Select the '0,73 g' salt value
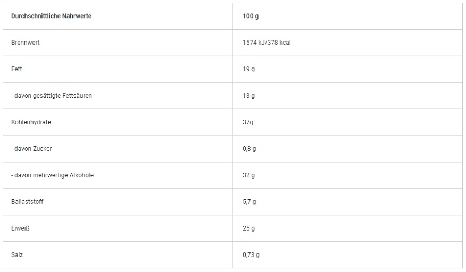 coord(251,255)
